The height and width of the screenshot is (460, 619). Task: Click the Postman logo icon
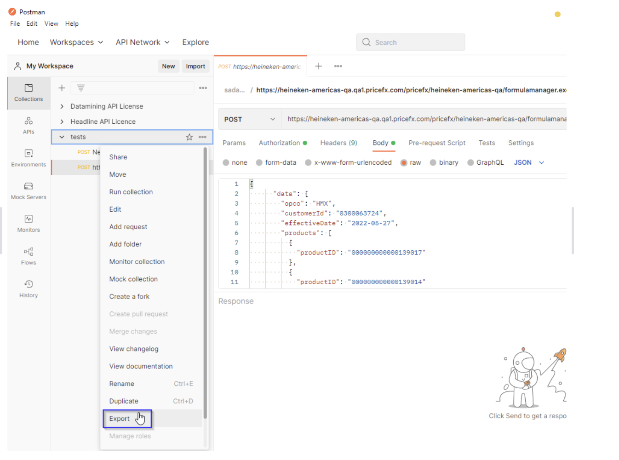click(x=12, y=11)
